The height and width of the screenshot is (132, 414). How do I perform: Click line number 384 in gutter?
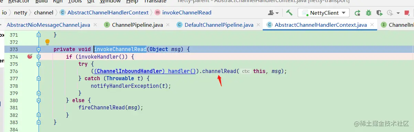pos(14,129)
